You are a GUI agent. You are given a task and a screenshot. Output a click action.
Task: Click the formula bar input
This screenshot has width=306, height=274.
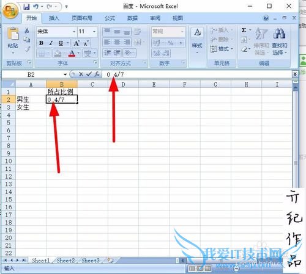pyautogui.click(x=197, y=74)
